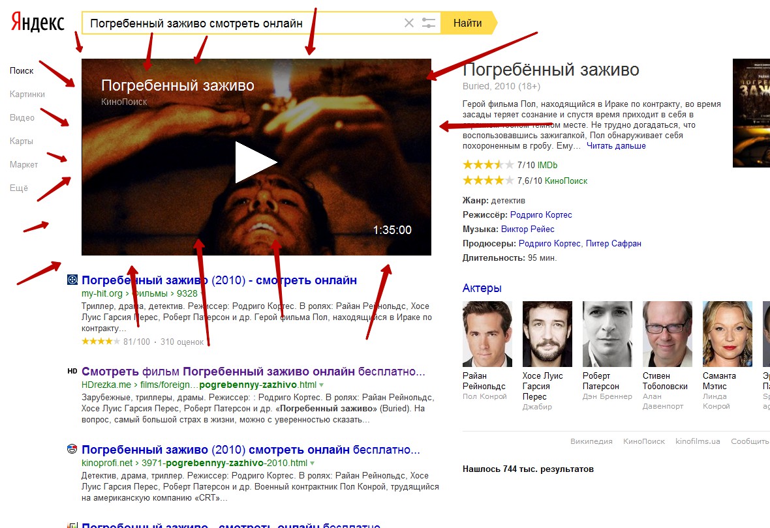
Task: Click the HD favicon of the HDrezka result
Action: point(72,371)
